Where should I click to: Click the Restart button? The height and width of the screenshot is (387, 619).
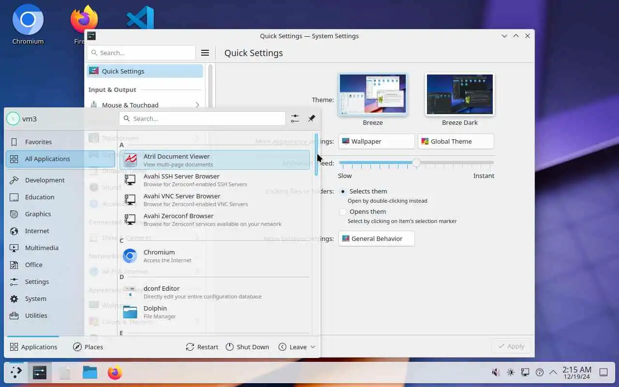tap(202, 347)
